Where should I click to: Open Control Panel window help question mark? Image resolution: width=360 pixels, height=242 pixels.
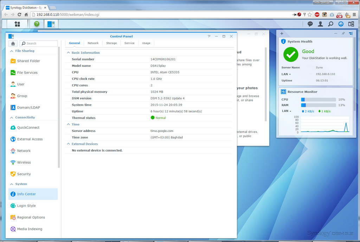point(209,36)
